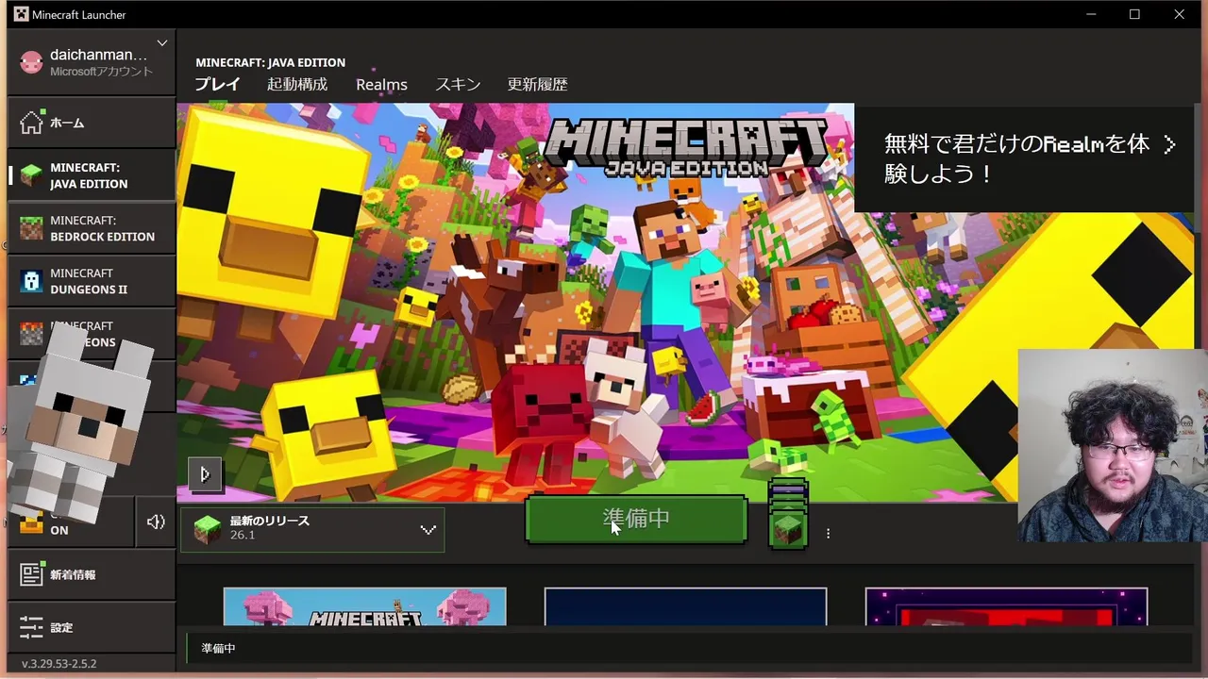Image resolution: width=1208 pixels, height=679 pixels.
Task: Maximize the Minecraft Launcher window
Action: 1135,14
